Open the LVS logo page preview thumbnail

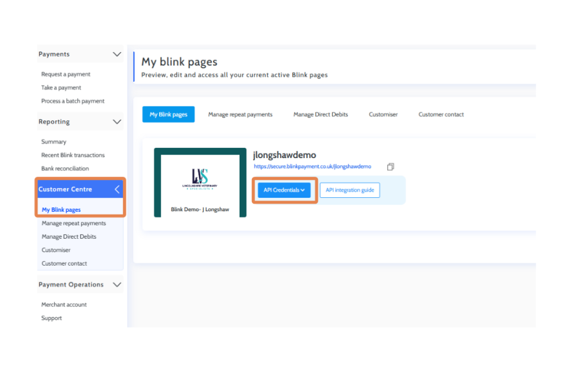tap(200, 182)
